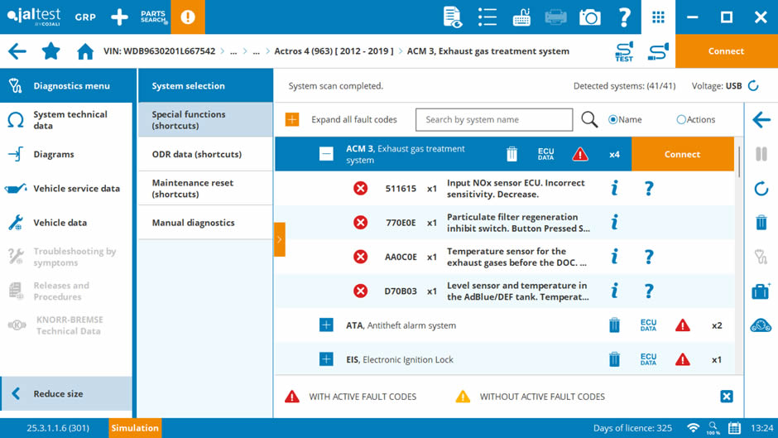Expand the EIS Electronic Ignition Lock
778x438 pixels.
click(x=326, y=359)
